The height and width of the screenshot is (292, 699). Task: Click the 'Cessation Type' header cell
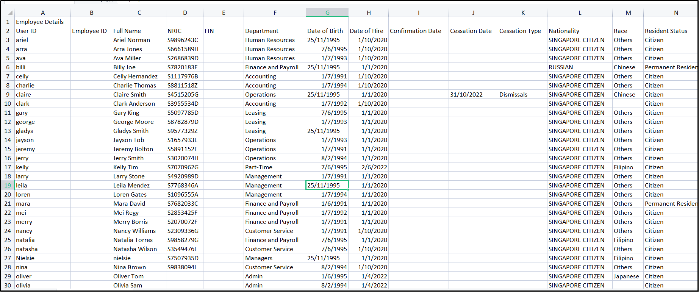(523, 31)
